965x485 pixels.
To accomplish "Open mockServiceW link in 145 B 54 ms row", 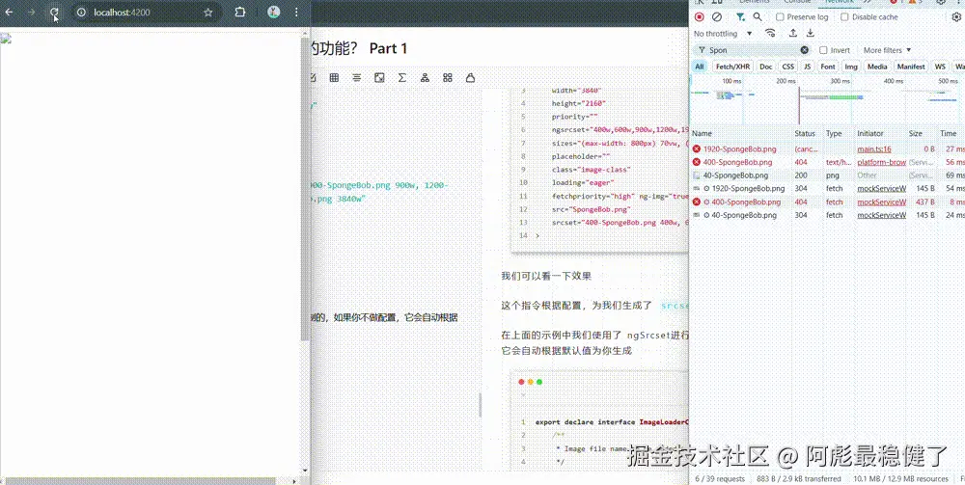I will [881, 189].
